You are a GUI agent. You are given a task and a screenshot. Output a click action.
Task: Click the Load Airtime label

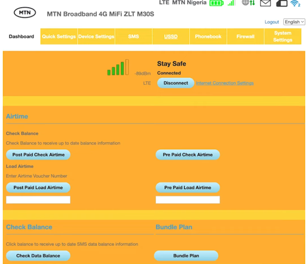[20, 166]
